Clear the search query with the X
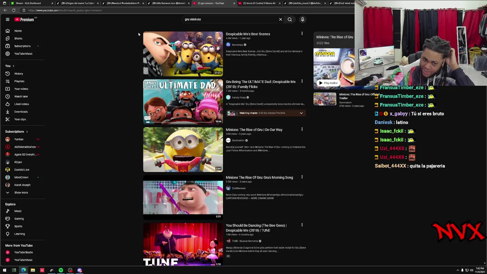 [x=280, y=19]
